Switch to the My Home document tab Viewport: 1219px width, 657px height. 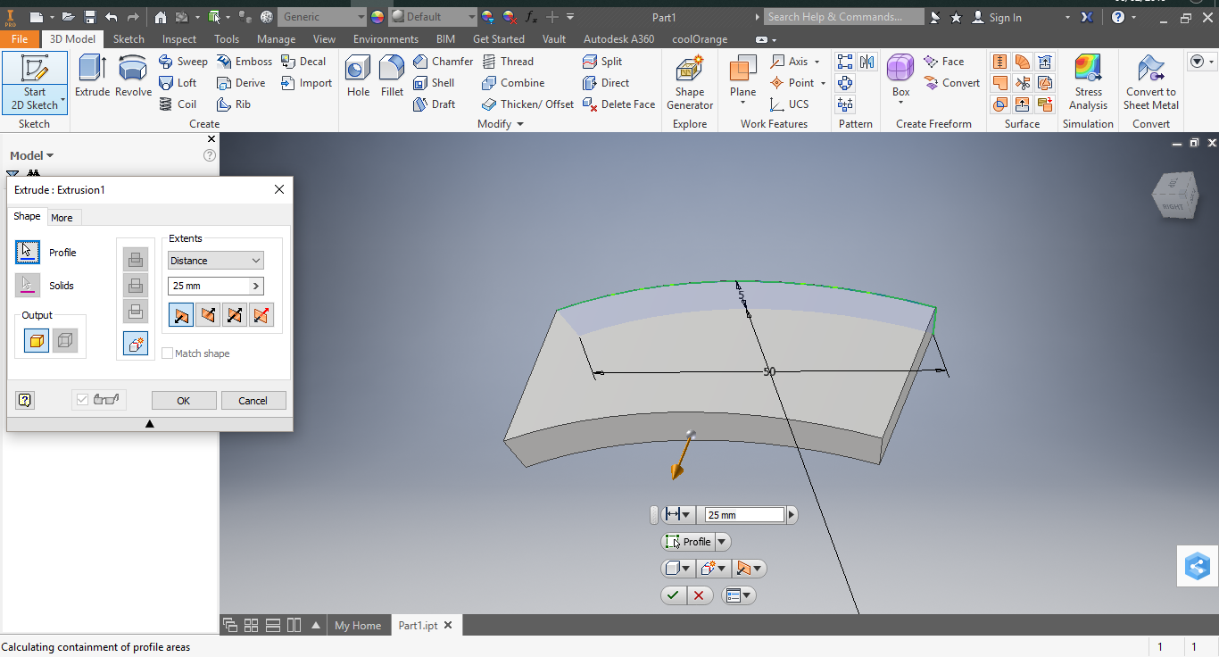pos(358,626)
